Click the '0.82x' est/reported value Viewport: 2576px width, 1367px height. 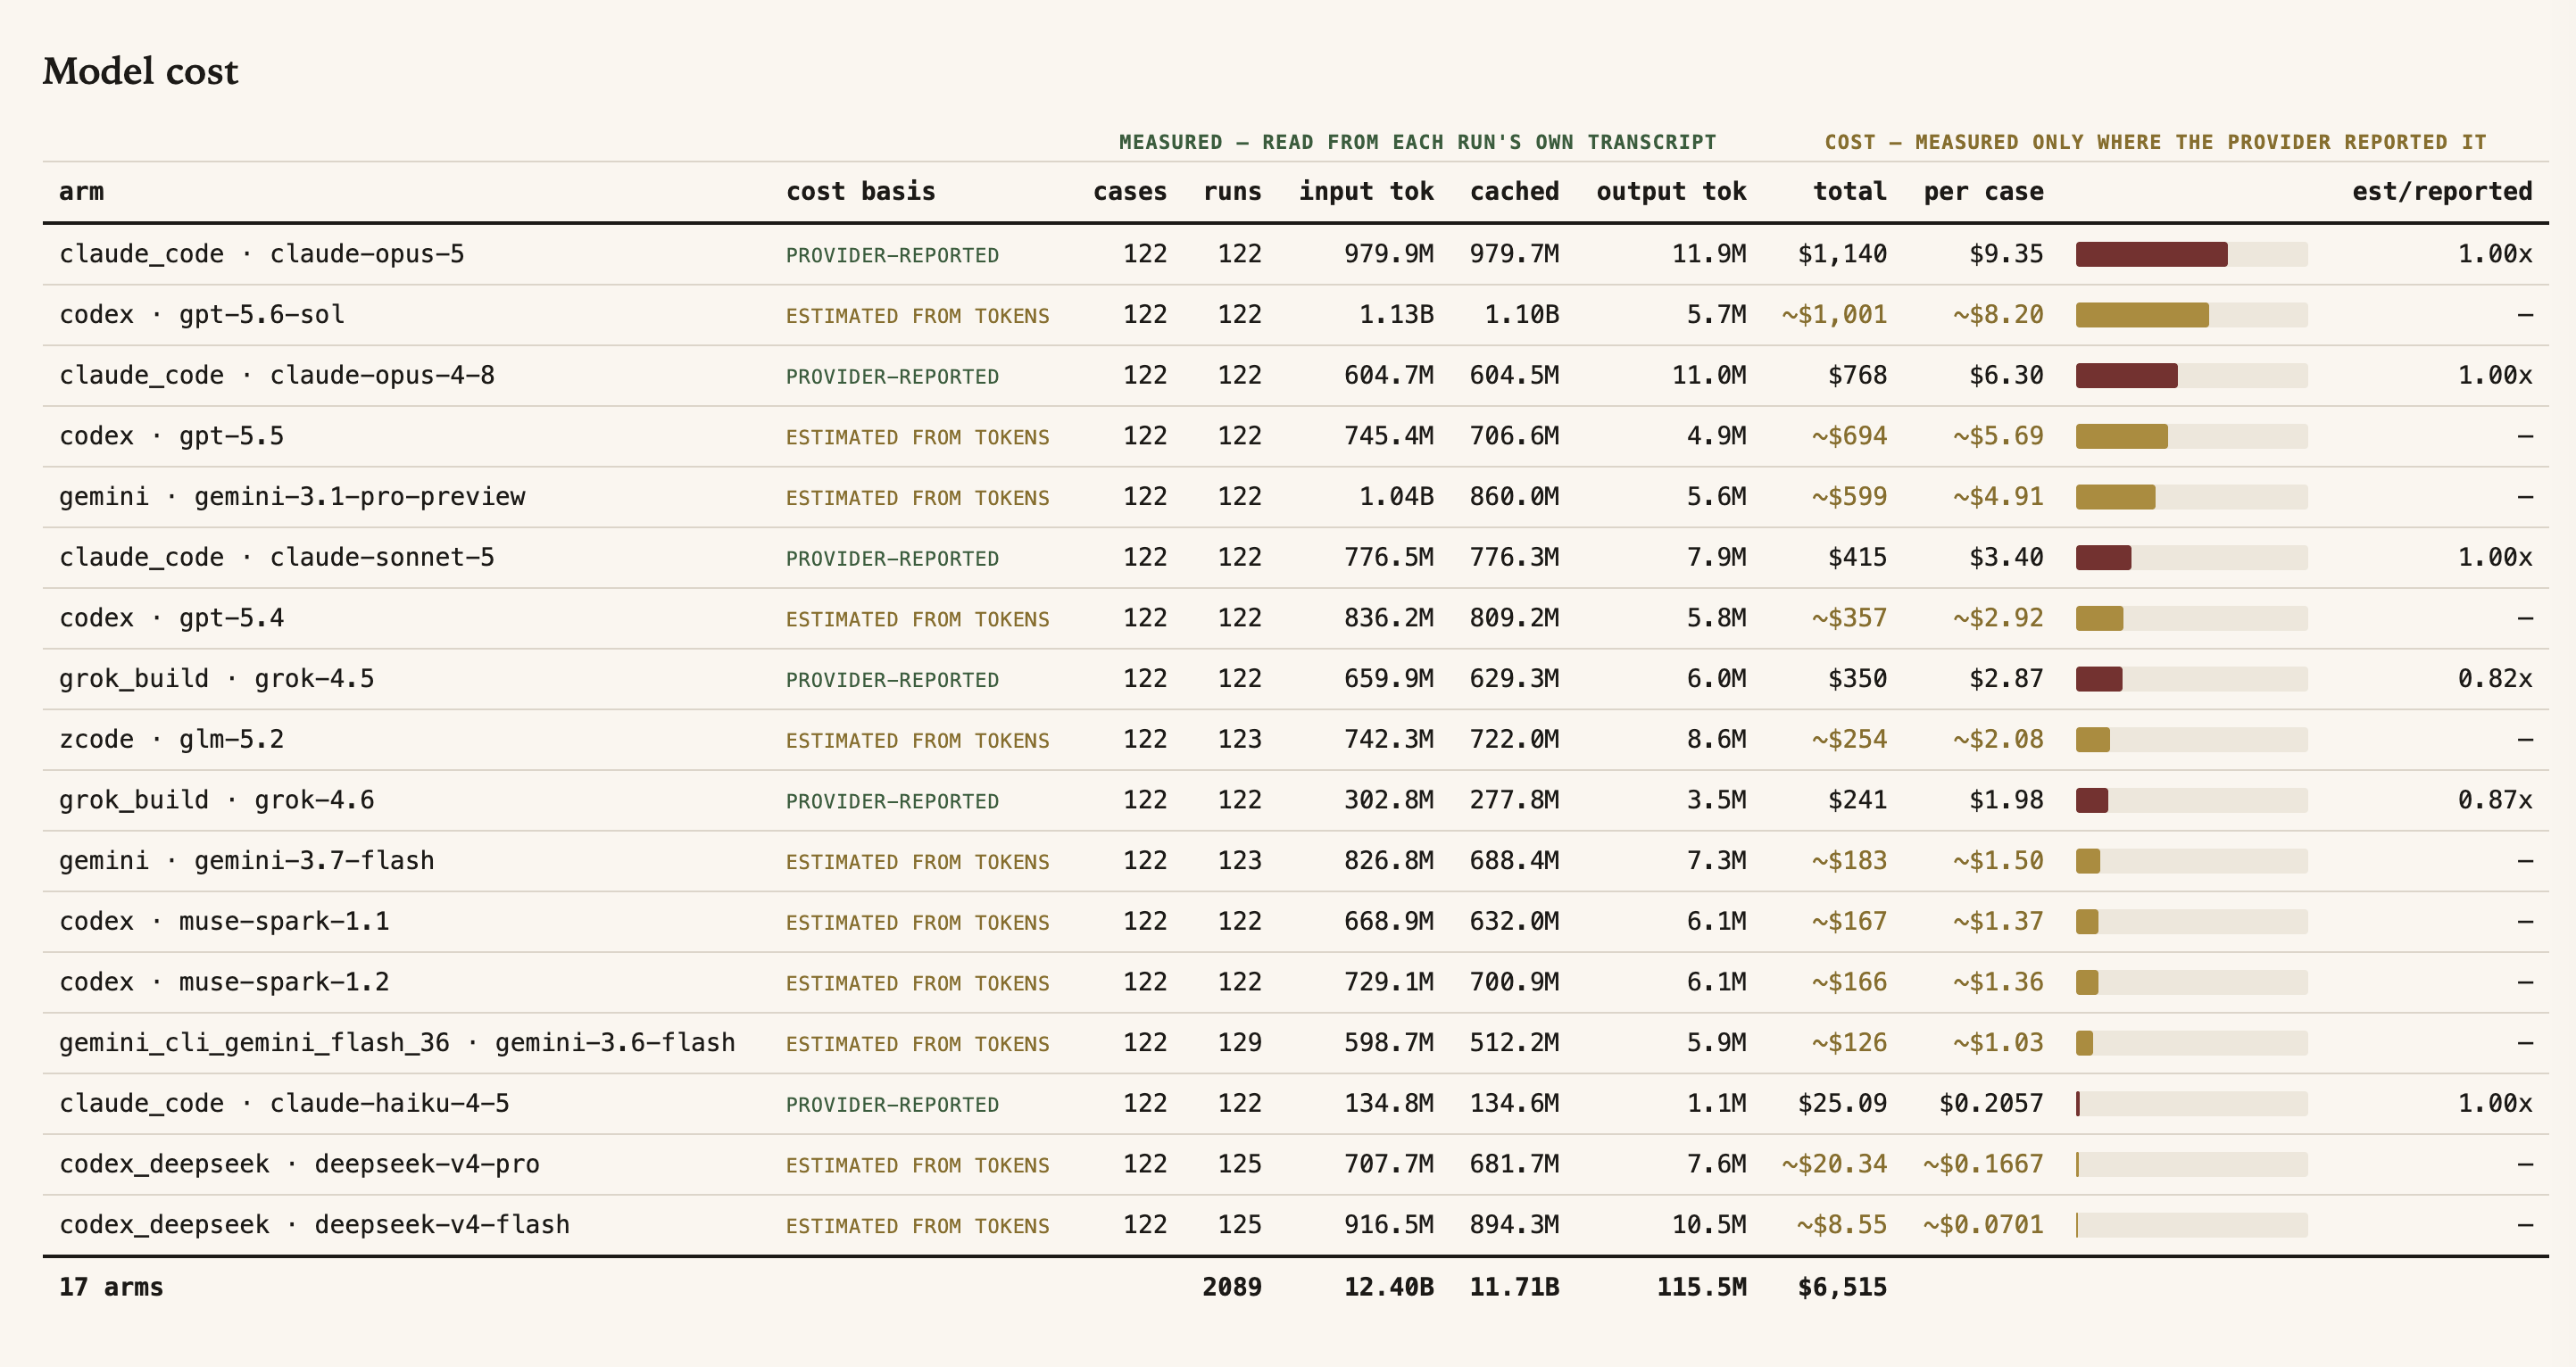coord(2495,679)
